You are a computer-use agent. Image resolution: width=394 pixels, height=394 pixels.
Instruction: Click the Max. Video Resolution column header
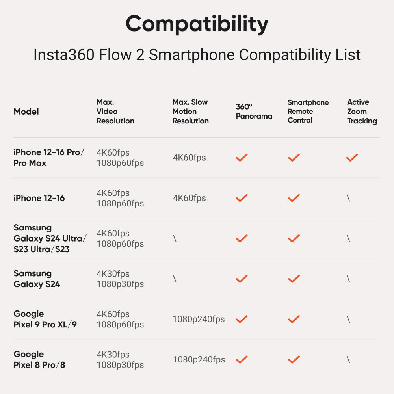(x=115, y=112)
